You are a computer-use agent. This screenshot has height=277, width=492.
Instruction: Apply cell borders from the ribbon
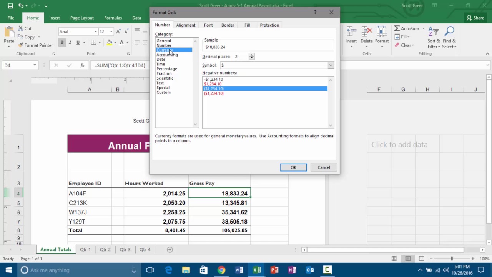pos(93,42)
